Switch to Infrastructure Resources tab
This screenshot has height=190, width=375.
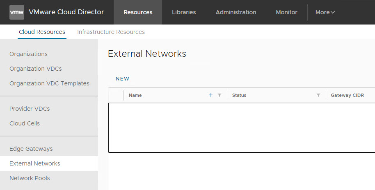click(111, 32)
